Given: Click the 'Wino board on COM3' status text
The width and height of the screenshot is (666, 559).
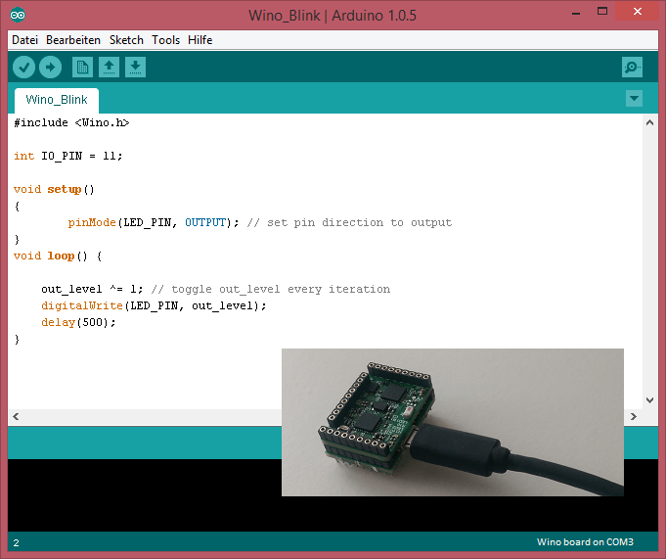Looking at the screenshot, I should [585, 542].
